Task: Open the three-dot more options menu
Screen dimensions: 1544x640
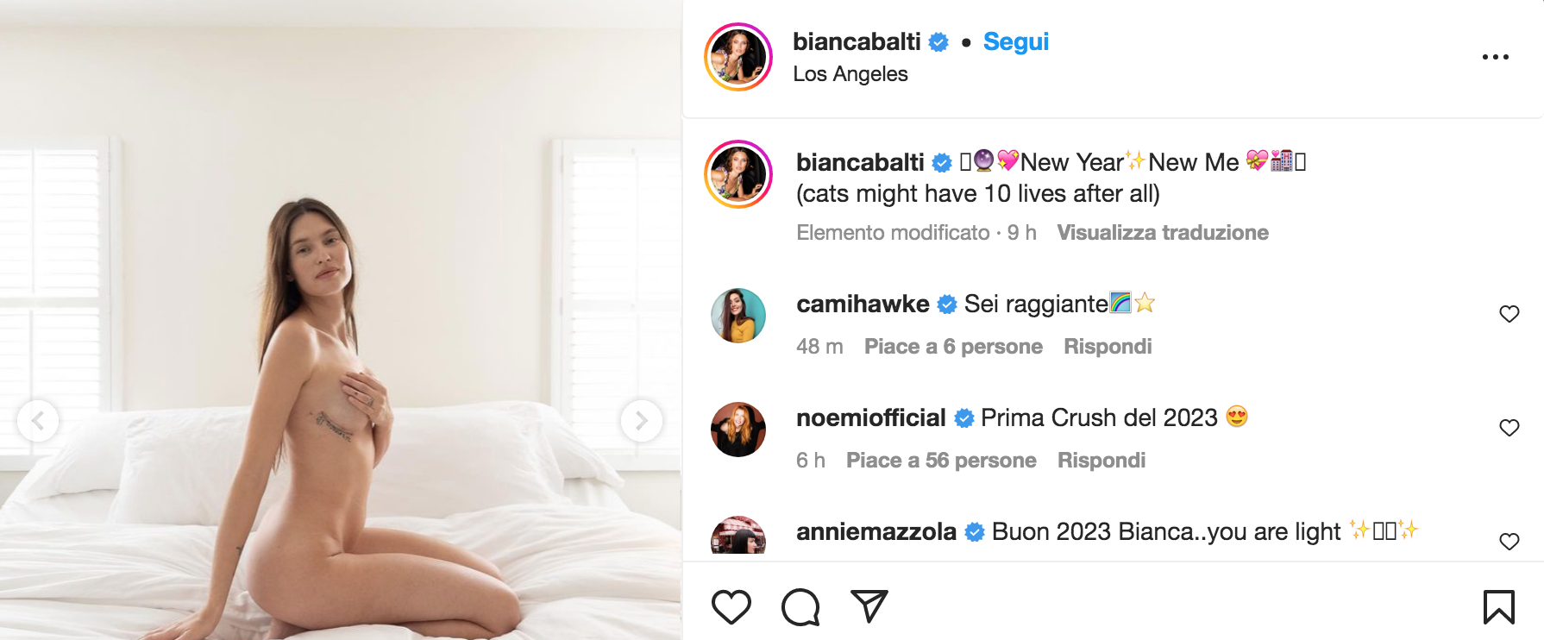Action: pyautogui.click(x=1495, y=57)
